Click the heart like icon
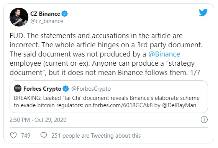 pyautogui.click(x=13, y=135)
